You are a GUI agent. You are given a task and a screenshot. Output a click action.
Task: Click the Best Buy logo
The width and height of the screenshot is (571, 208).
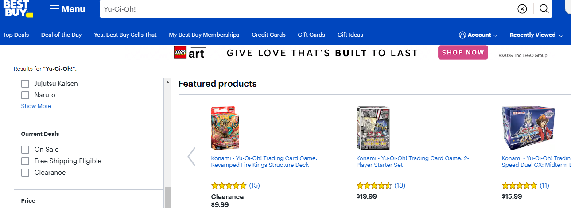point(17,9)
